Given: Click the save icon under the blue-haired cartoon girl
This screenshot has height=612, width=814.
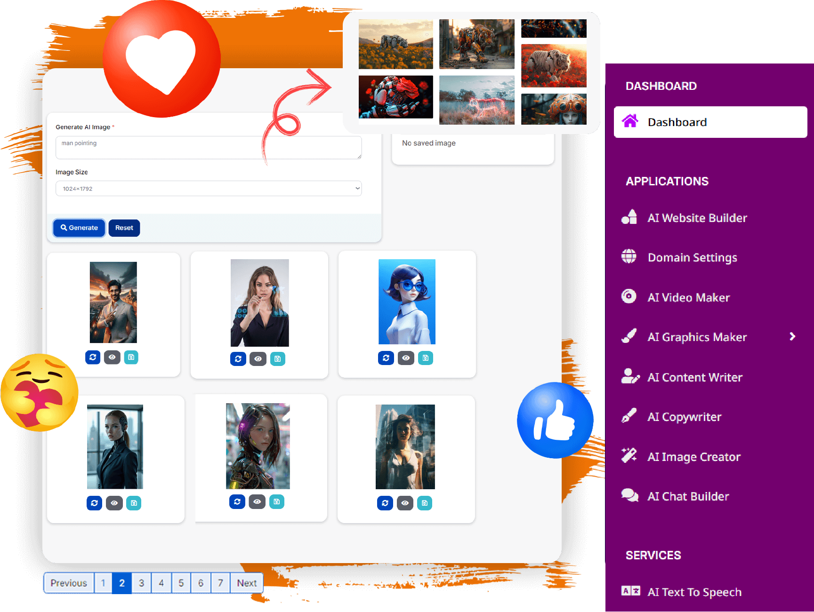Looking at the screenshot, I should point(425,358).
